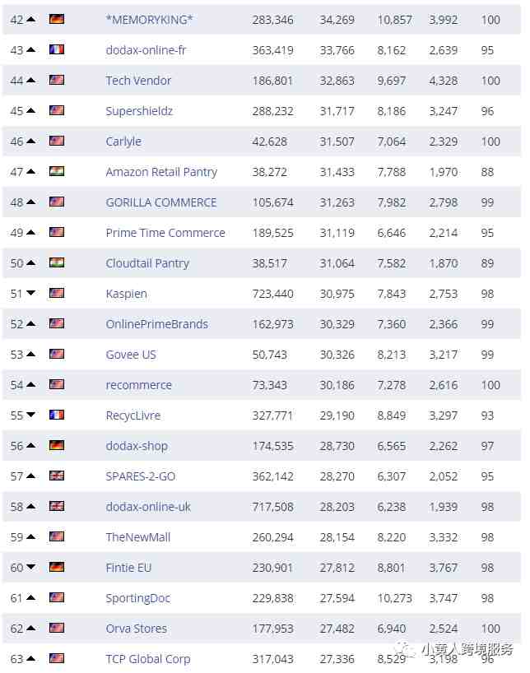This screenshot has height=673, width=530.
Task: Click the Orva Stores row's 100 rating
Action: 490,629
